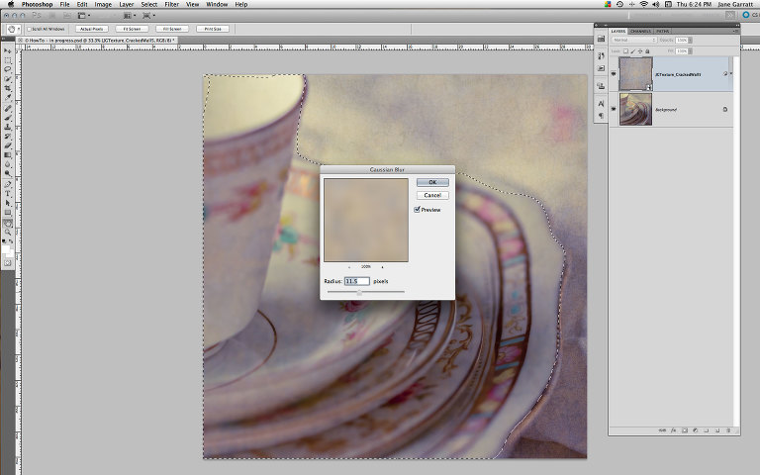Select the Rectangular Marquee tool
This screenshot has width=760, height=475.
tap(7, 60)
